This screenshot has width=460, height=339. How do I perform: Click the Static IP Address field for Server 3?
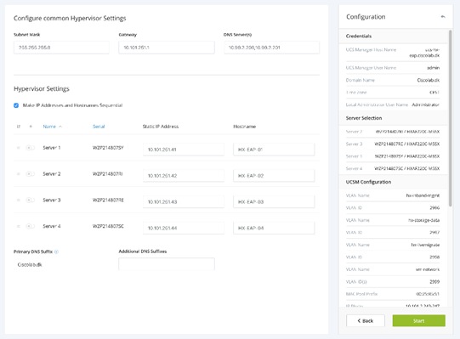coord(184,201)
